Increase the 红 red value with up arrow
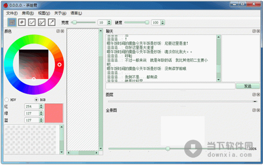Screen dimensions: 263x165 point(41,105)
